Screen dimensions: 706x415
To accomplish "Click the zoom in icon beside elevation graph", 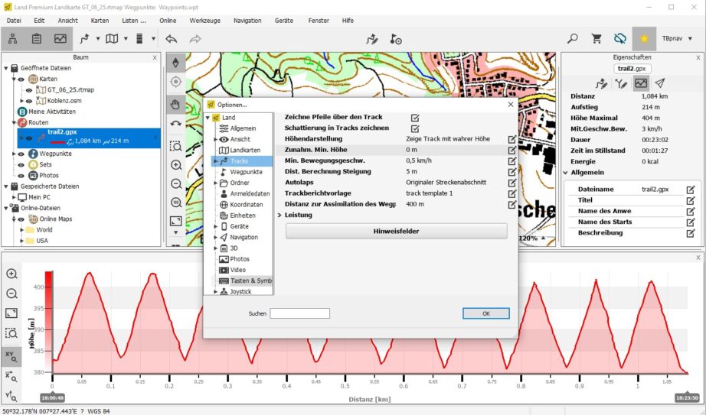I will tap(11, 274).
